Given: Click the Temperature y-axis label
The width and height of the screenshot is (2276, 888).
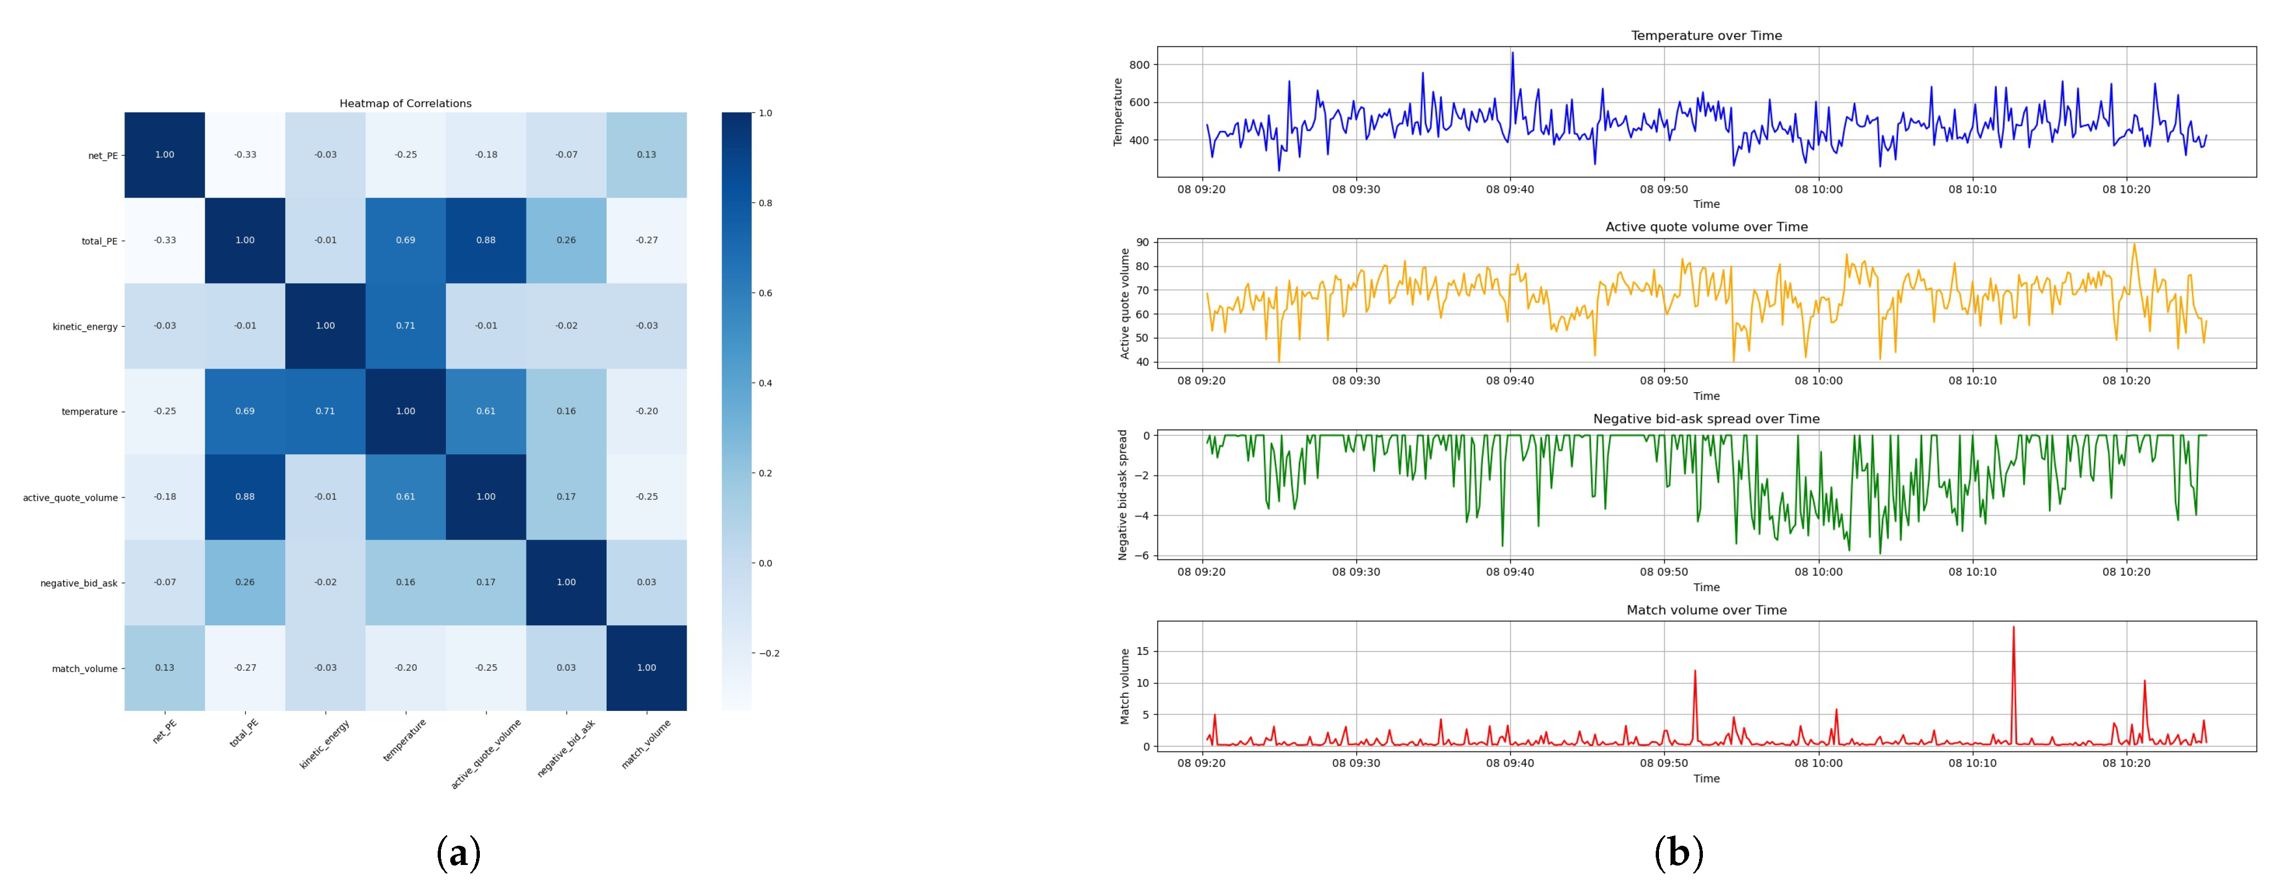Looking at the screenshot, I should 1118,112.
